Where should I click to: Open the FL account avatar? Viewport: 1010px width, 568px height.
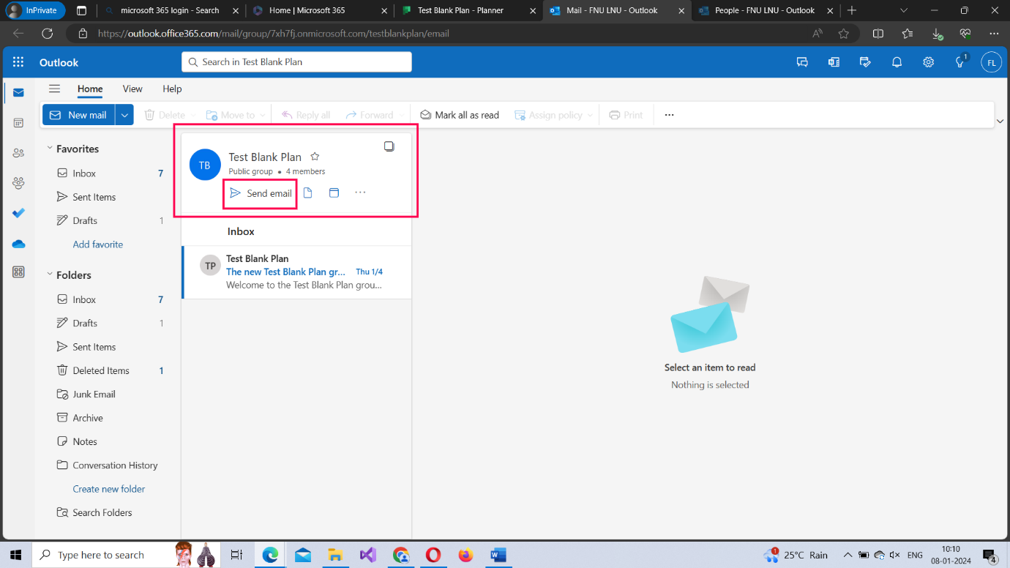click(x=991, y=62)
